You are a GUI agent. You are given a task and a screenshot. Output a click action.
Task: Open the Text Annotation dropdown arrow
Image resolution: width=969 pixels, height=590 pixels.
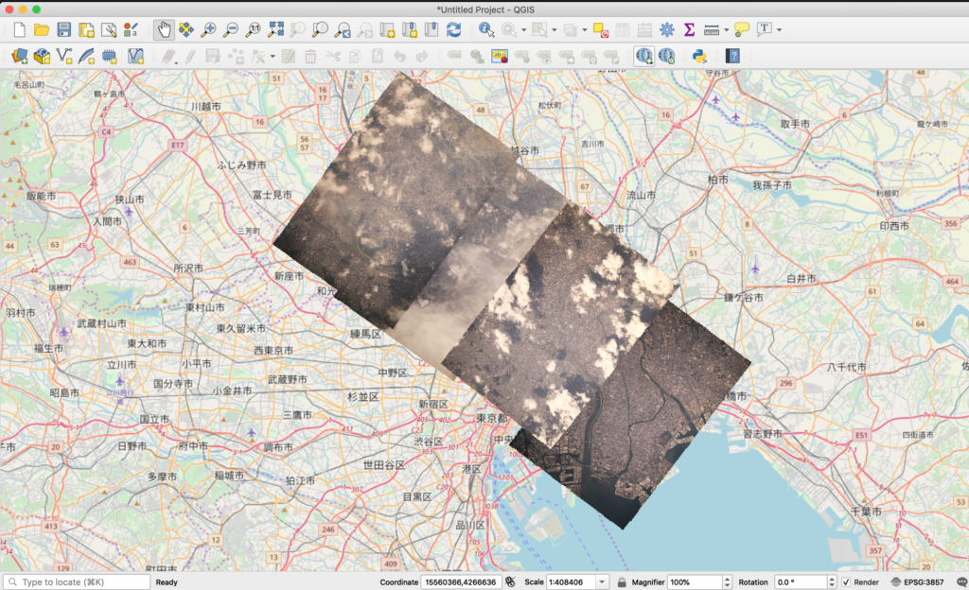point(781,29)
